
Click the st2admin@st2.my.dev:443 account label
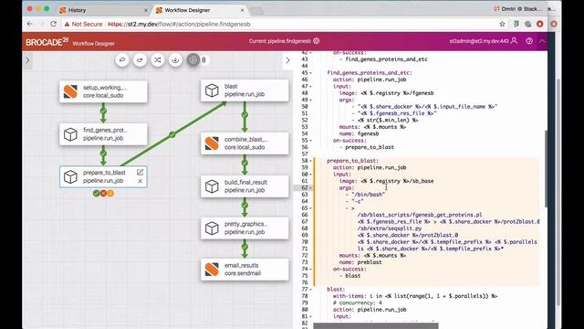(478, 41)
